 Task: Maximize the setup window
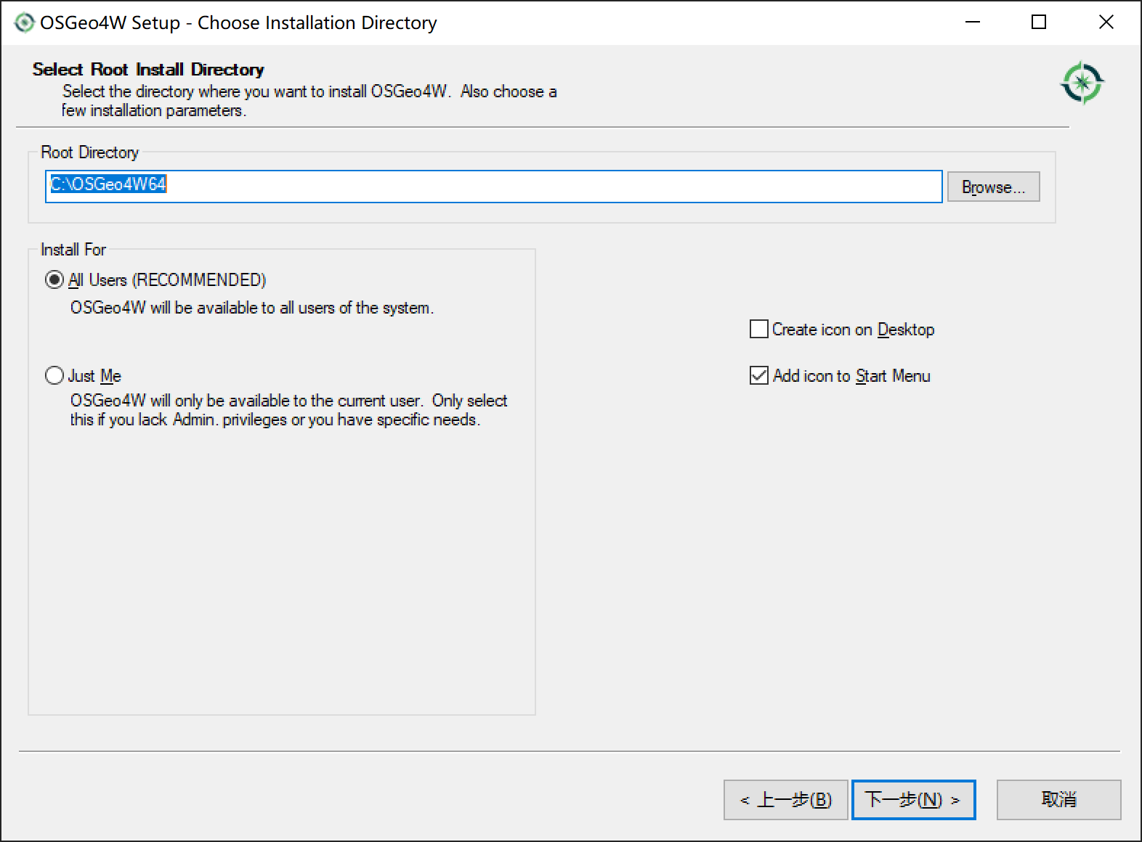click(1039, 23)
